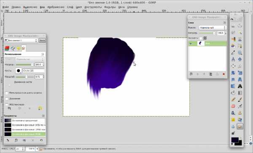
Task: Toggle the layer visibility eye icon
Action: click(x=191, y=43)
